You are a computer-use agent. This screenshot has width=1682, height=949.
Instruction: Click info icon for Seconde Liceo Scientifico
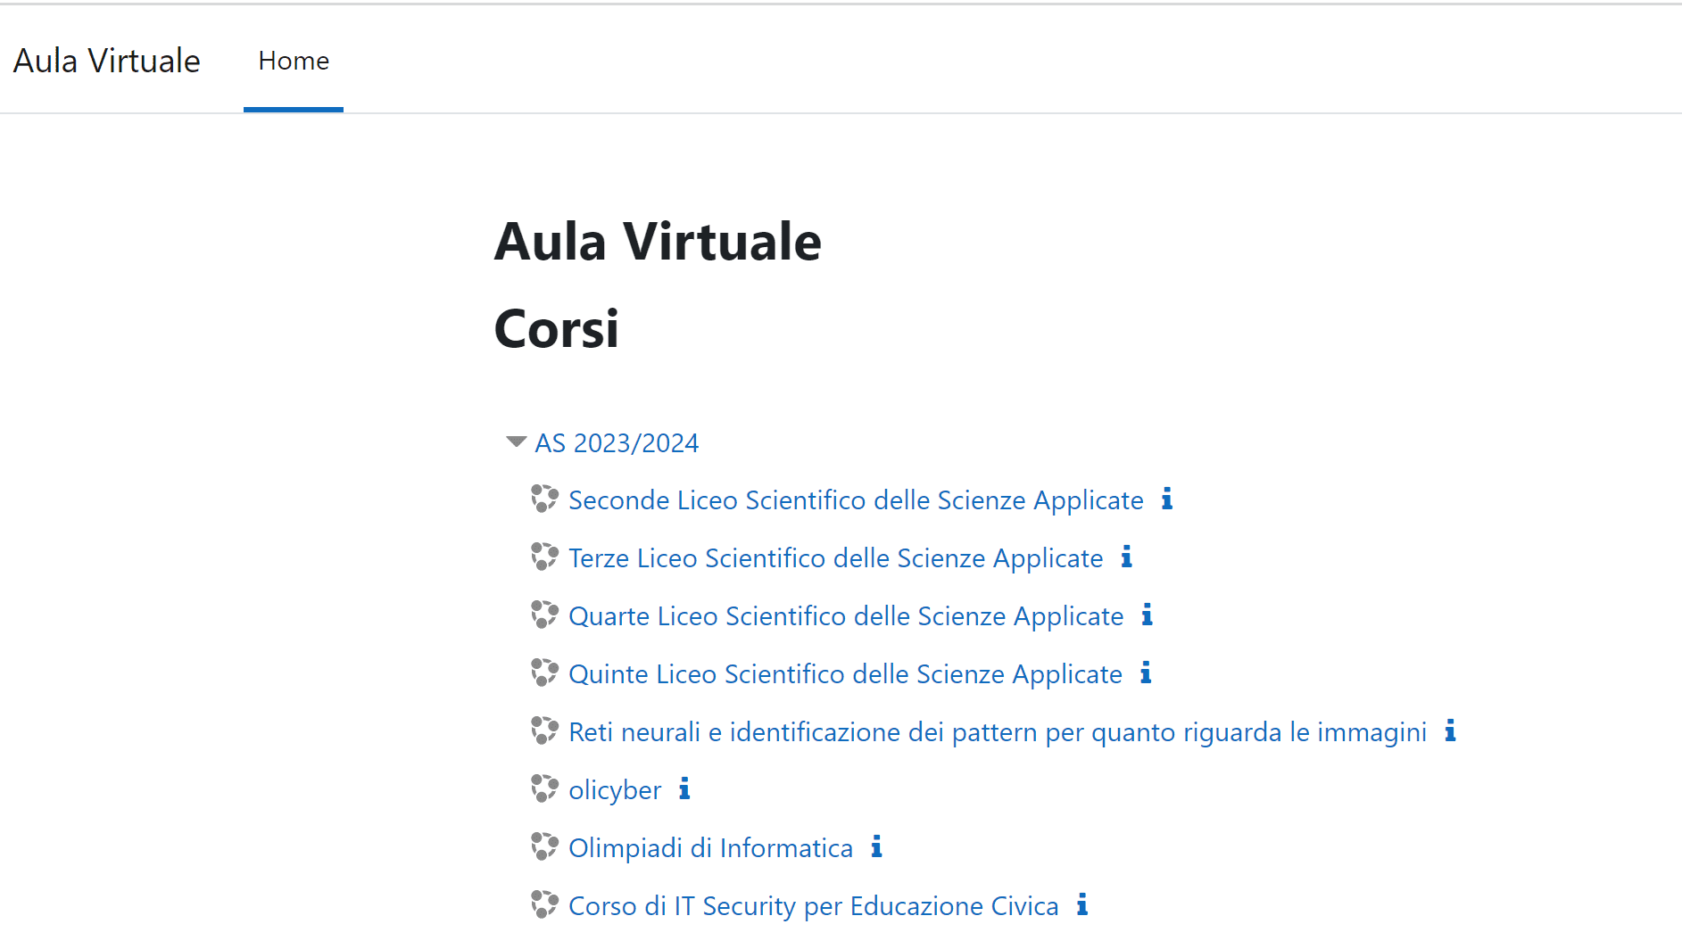pos(1167,499)
